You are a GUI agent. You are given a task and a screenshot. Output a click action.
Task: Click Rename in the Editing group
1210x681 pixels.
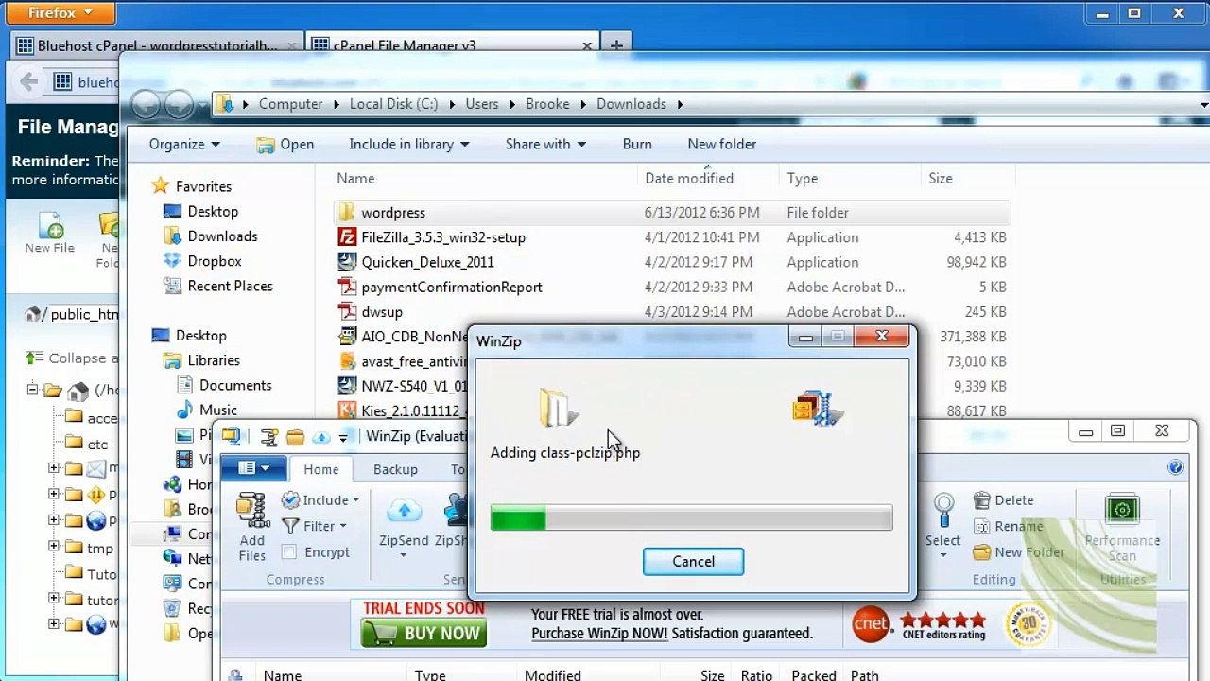tap(1008, 526)
